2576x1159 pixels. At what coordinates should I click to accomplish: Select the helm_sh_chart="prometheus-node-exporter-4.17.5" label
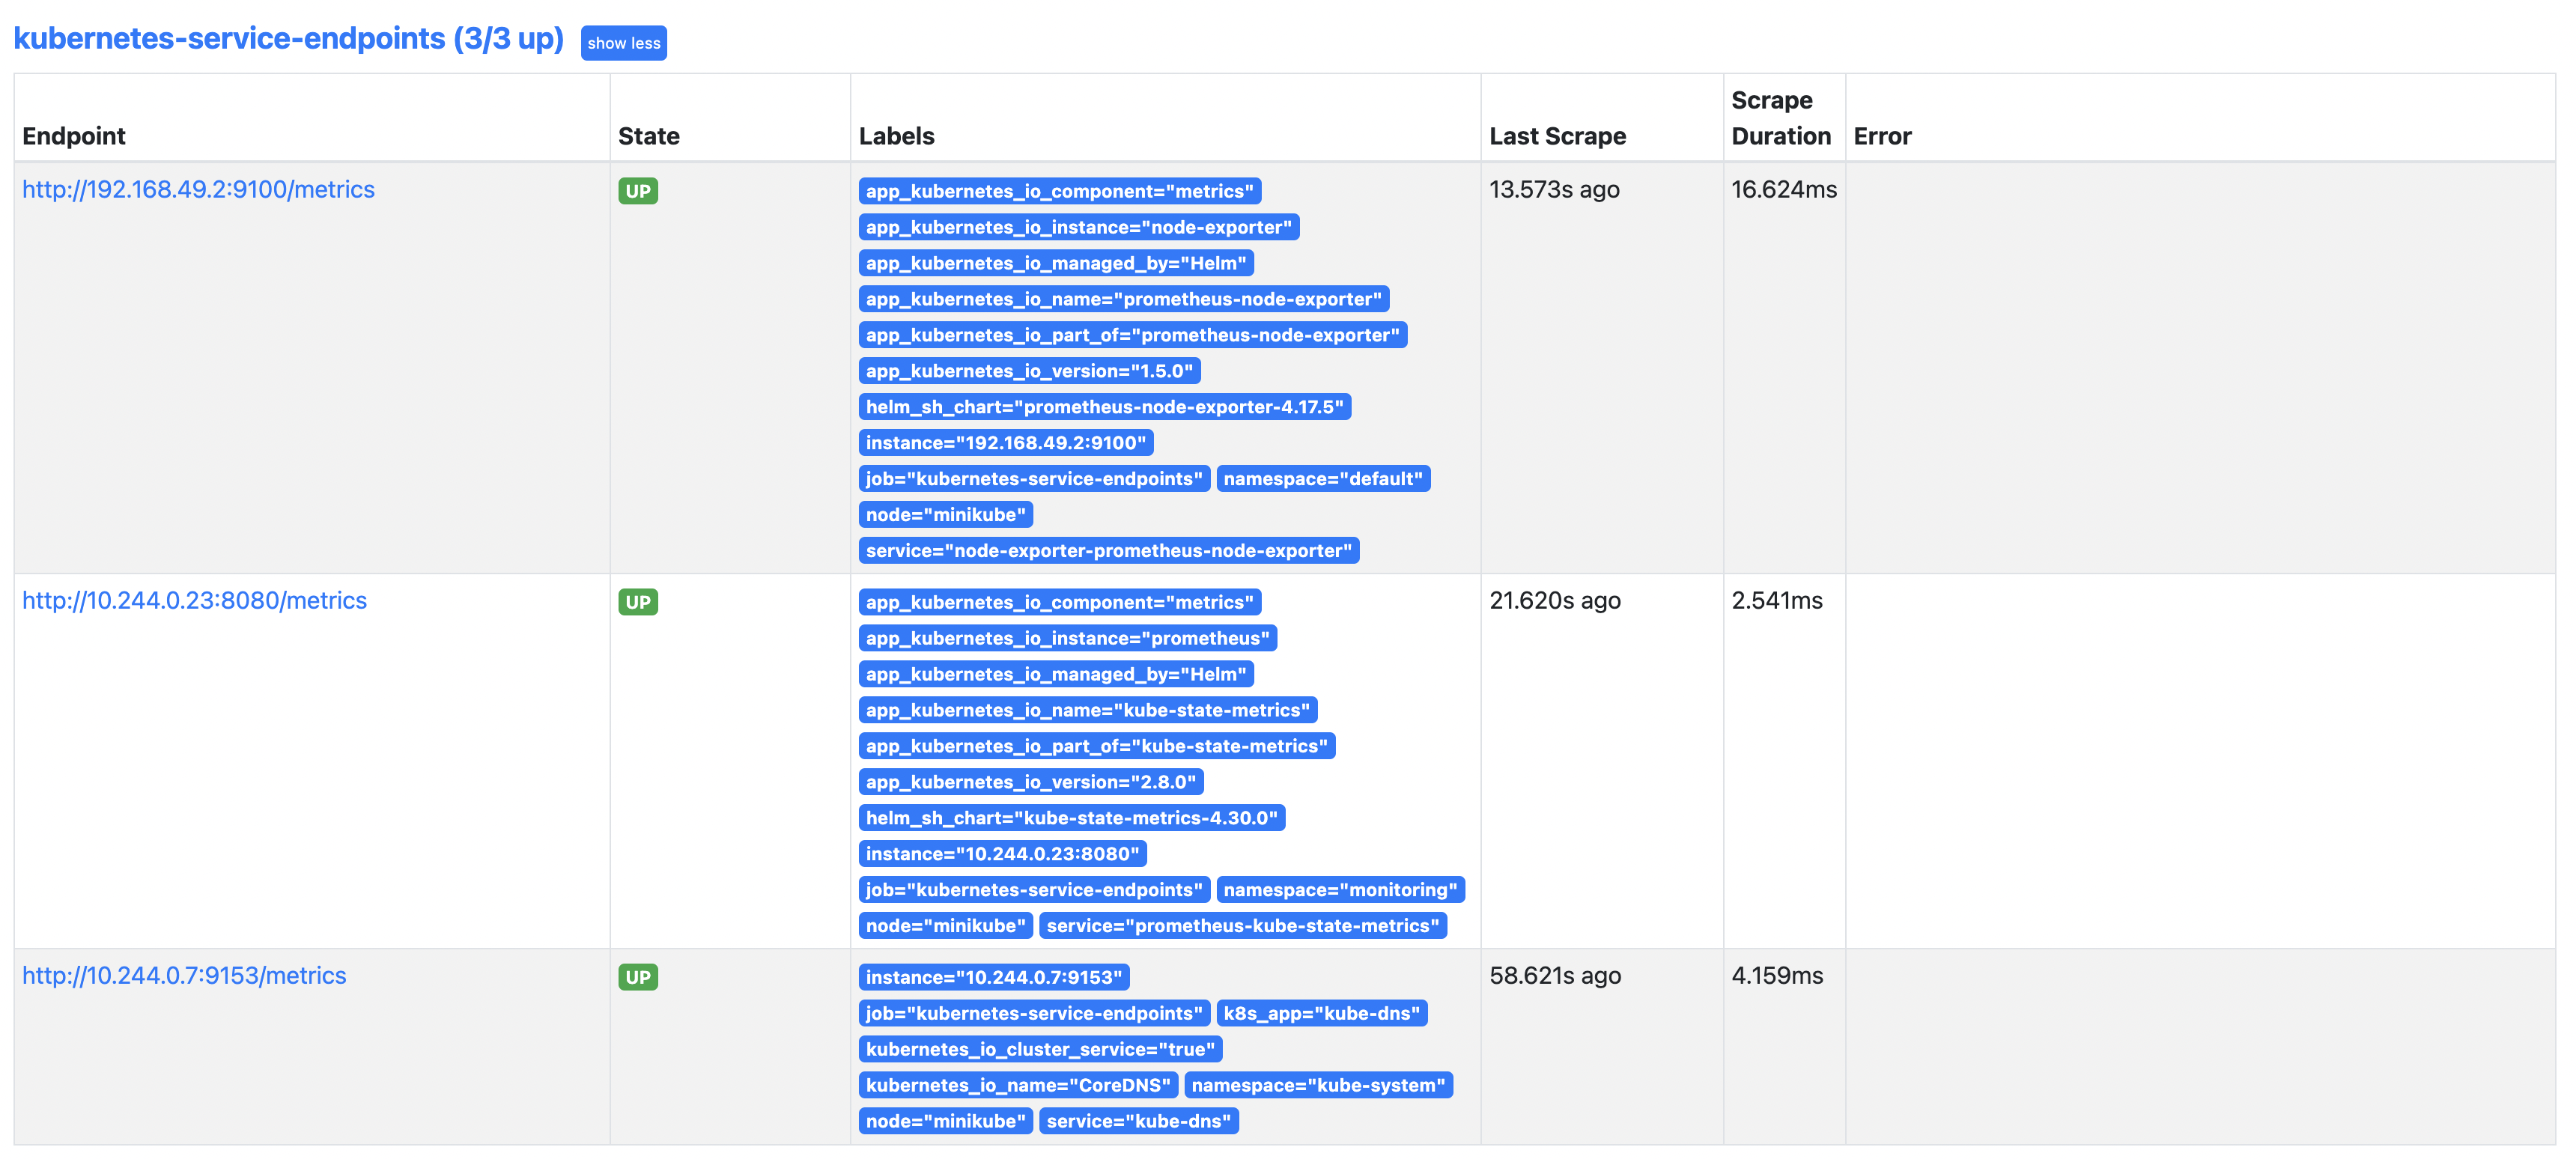point(1104,406)
